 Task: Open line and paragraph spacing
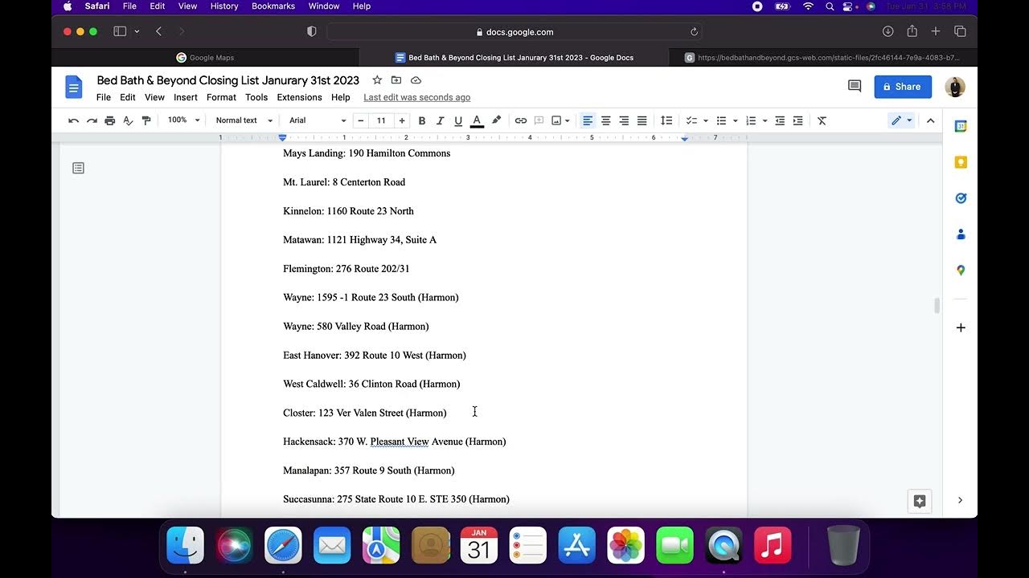[666, 120]
